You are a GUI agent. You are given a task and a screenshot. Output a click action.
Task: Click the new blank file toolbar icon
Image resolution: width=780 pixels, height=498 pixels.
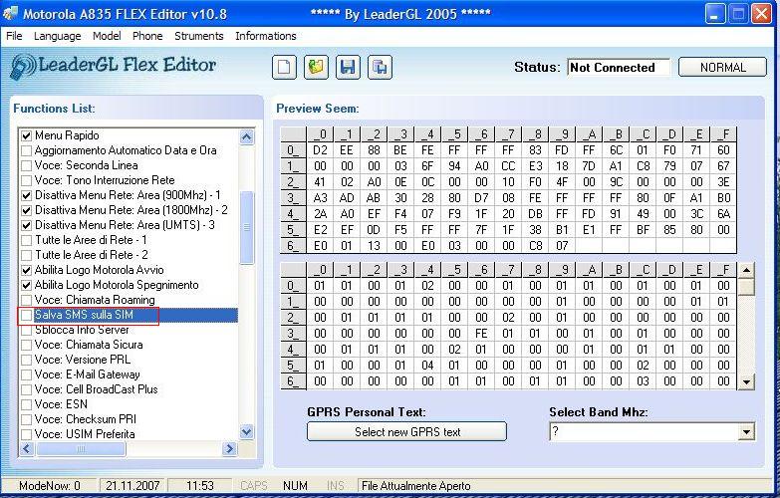(x=285, y=67)
